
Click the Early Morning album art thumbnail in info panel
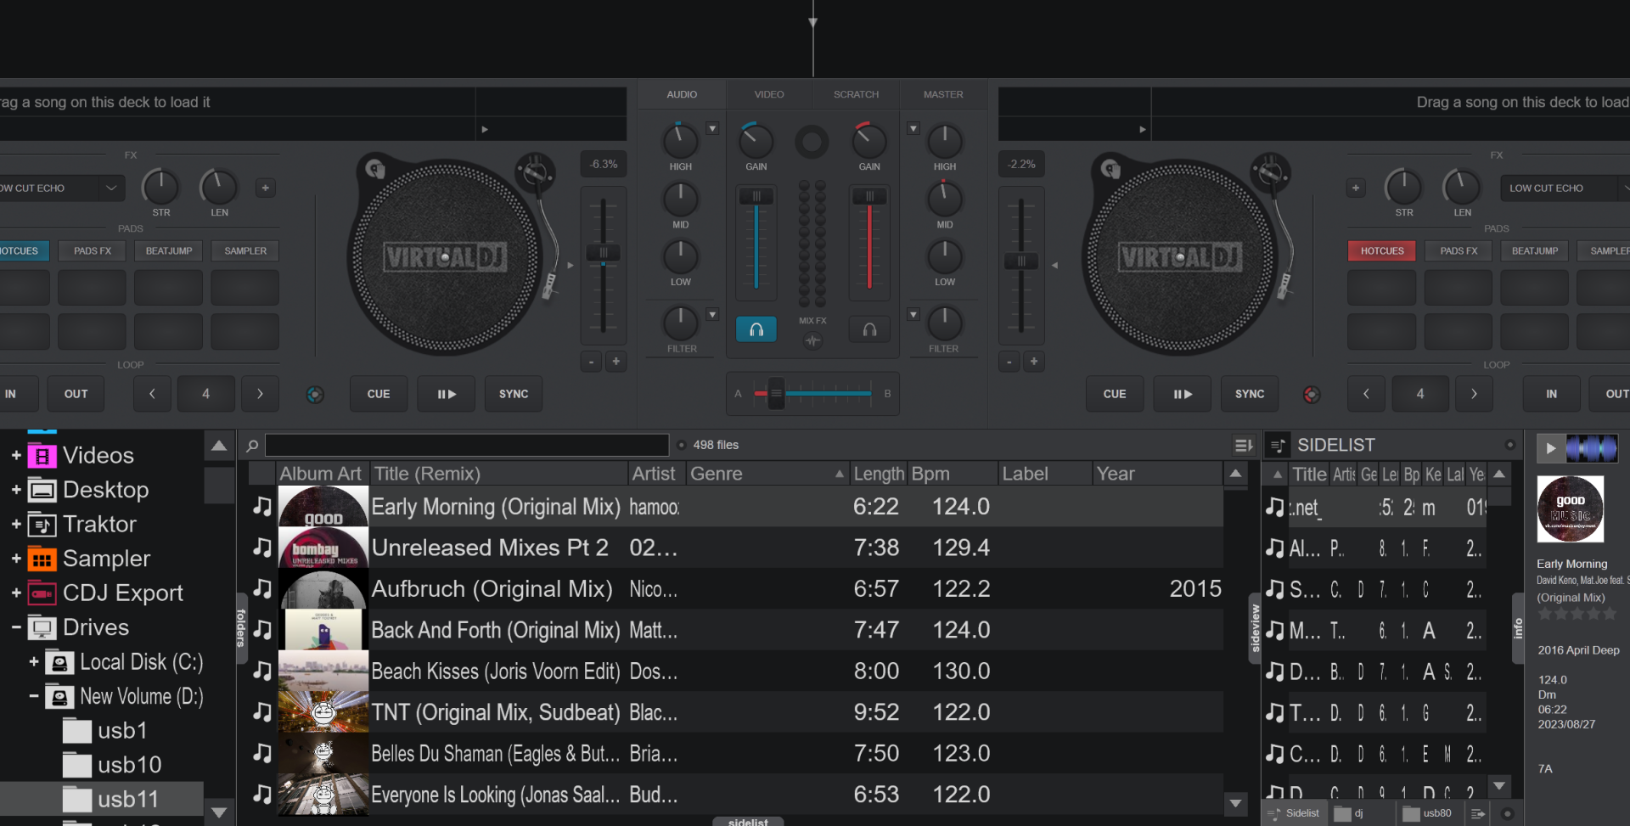coord(1571,509)
